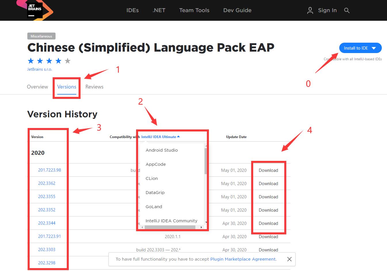Click the left arrow of horizontal scrollbar

(142, 227)
